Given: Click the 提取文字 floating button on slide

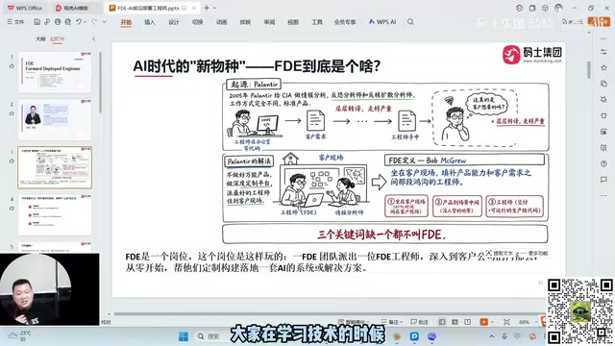Looking at the screenshot, I should [x=499, y=253].
